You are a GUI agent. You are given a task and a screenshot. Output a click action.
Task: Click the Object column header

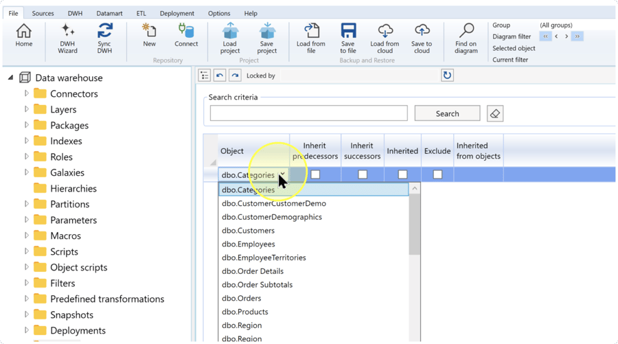[x=254, y=150]
